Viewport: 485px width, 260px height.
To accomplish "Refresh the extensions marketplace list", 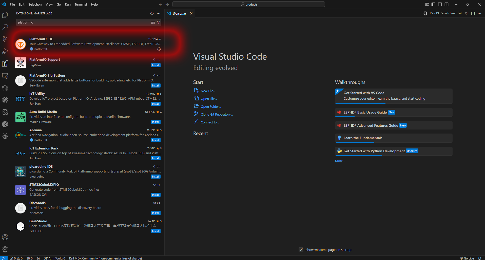I will point(152,13).
